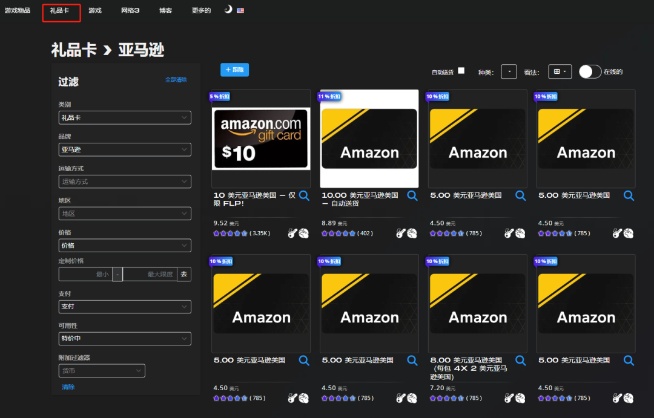The width and height of the screenshot is (654, 418).
Task: Open the 种类 sort dropdown
Action: (x=509, y=71)
